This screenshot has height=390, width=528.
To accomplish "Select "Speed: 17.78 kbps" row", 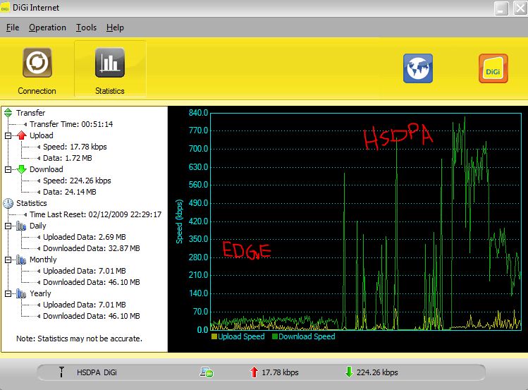I will (75, 147).
